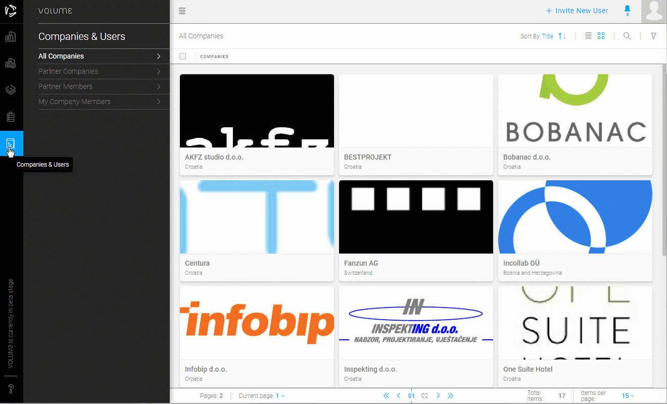Click the VOLUM3 logo icon
Image resolution: width=667 pixels, height=404 pixels.
click(x=11, y=11)
